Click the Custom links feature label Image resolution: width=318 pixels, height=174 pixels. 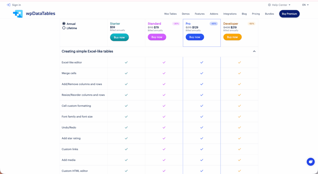point(70,149)
